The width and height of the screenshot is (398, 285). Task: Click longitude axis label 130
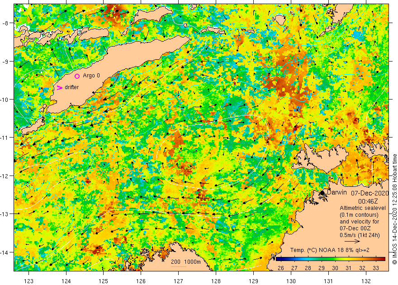[291, 281]
